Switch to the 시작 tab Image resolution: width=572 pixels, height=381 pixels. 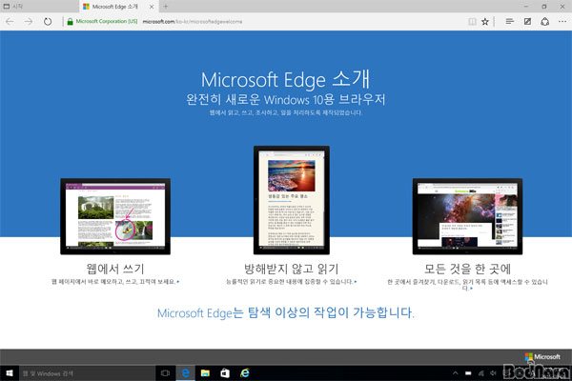[x=39, y=7]
